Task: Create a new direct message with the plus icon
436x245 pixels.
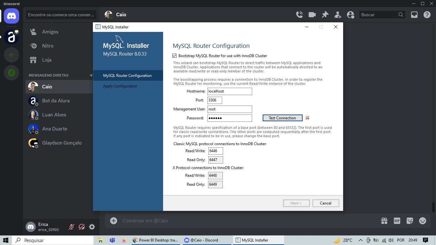Action: [91, 75]
